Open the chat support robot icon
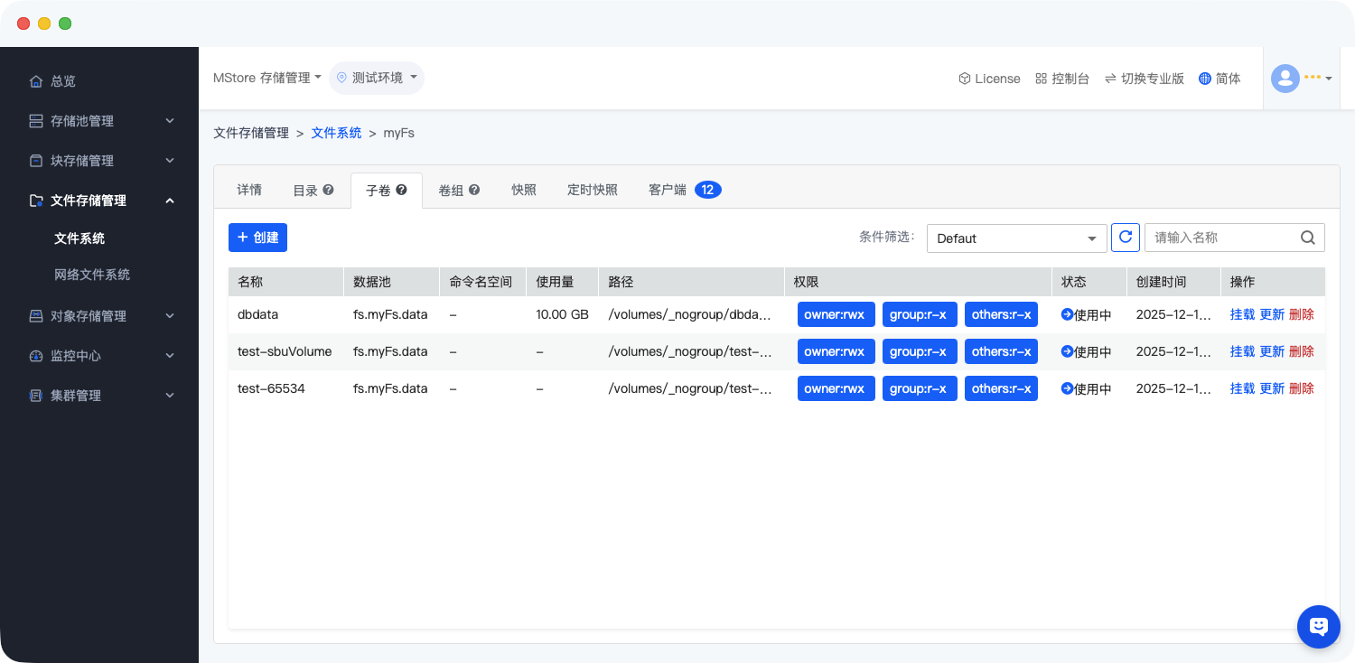Viewport: 1355px width, 663px height. (1318, 626)
